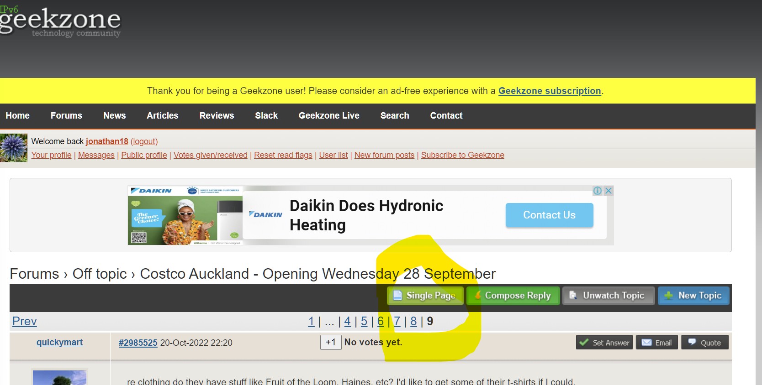Go to page 6
The image size is (762, 385).
pos(381,321)
